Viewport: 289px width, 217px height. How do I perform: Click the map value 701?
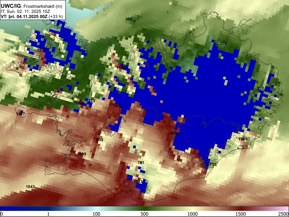(141, 163)
